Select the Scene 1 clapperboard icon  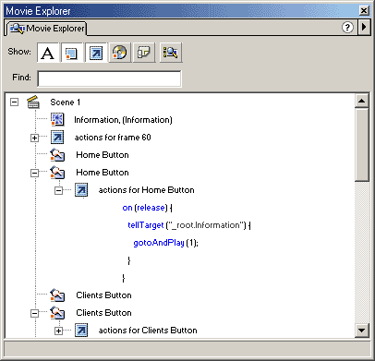[x=33, y=102]
